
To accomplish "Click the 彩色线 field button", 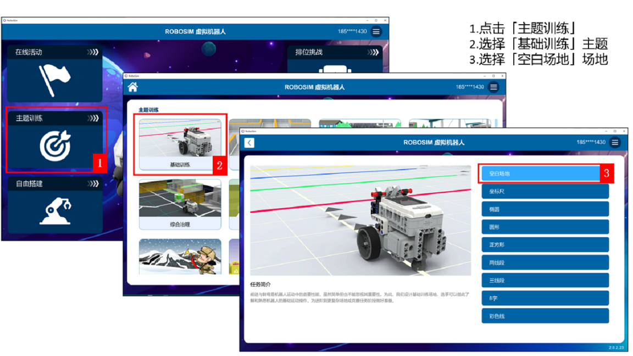I will point(545,316).
